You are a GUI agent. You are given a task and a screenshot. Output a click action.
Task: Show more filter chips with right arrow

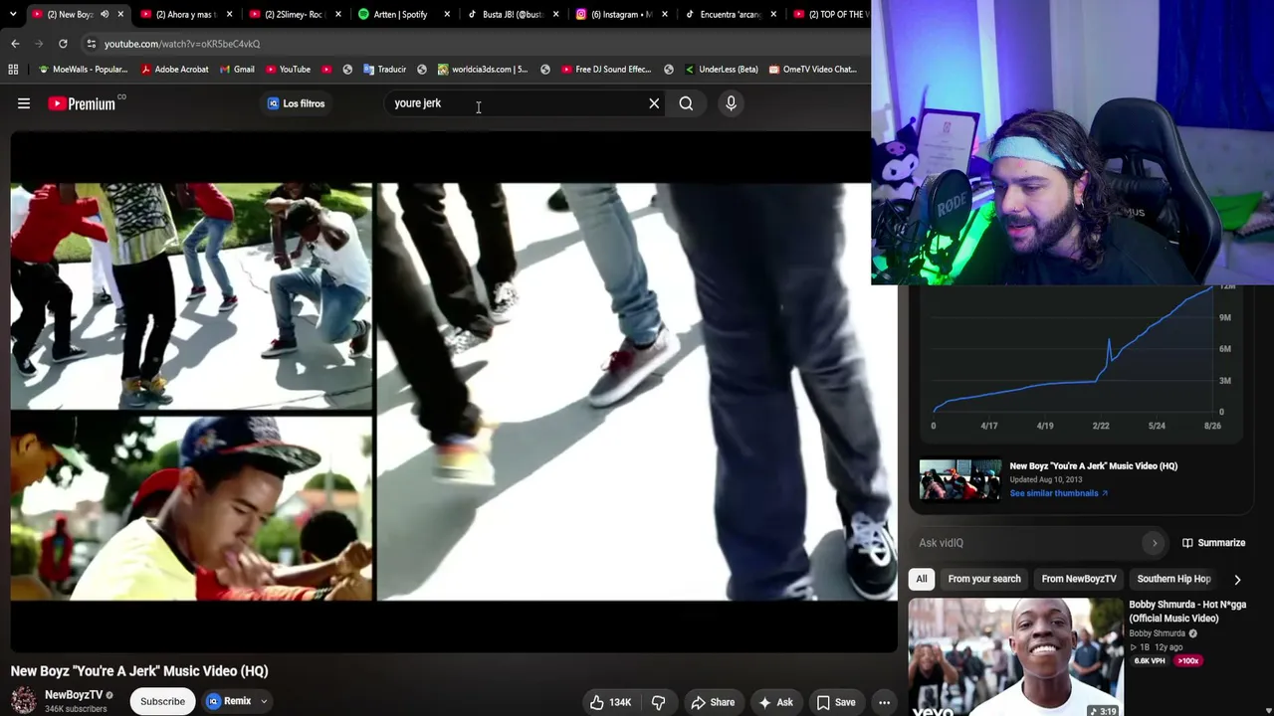pos(1237,579)
